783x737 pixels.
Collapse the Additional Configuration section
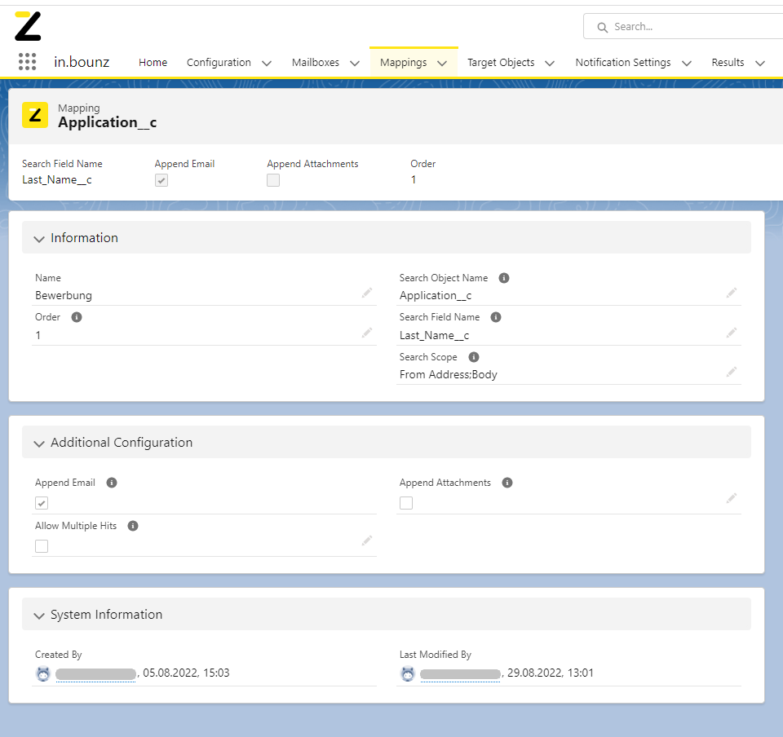click(39, 444)
